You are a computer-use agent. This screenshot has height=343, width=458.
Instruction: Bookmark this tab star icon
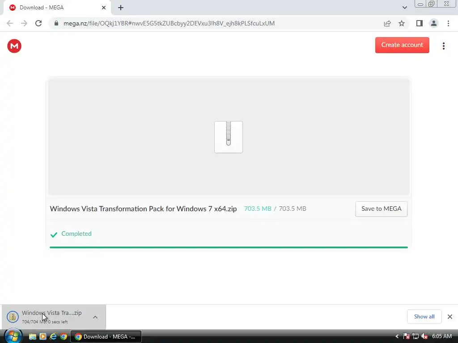(402, 23)
